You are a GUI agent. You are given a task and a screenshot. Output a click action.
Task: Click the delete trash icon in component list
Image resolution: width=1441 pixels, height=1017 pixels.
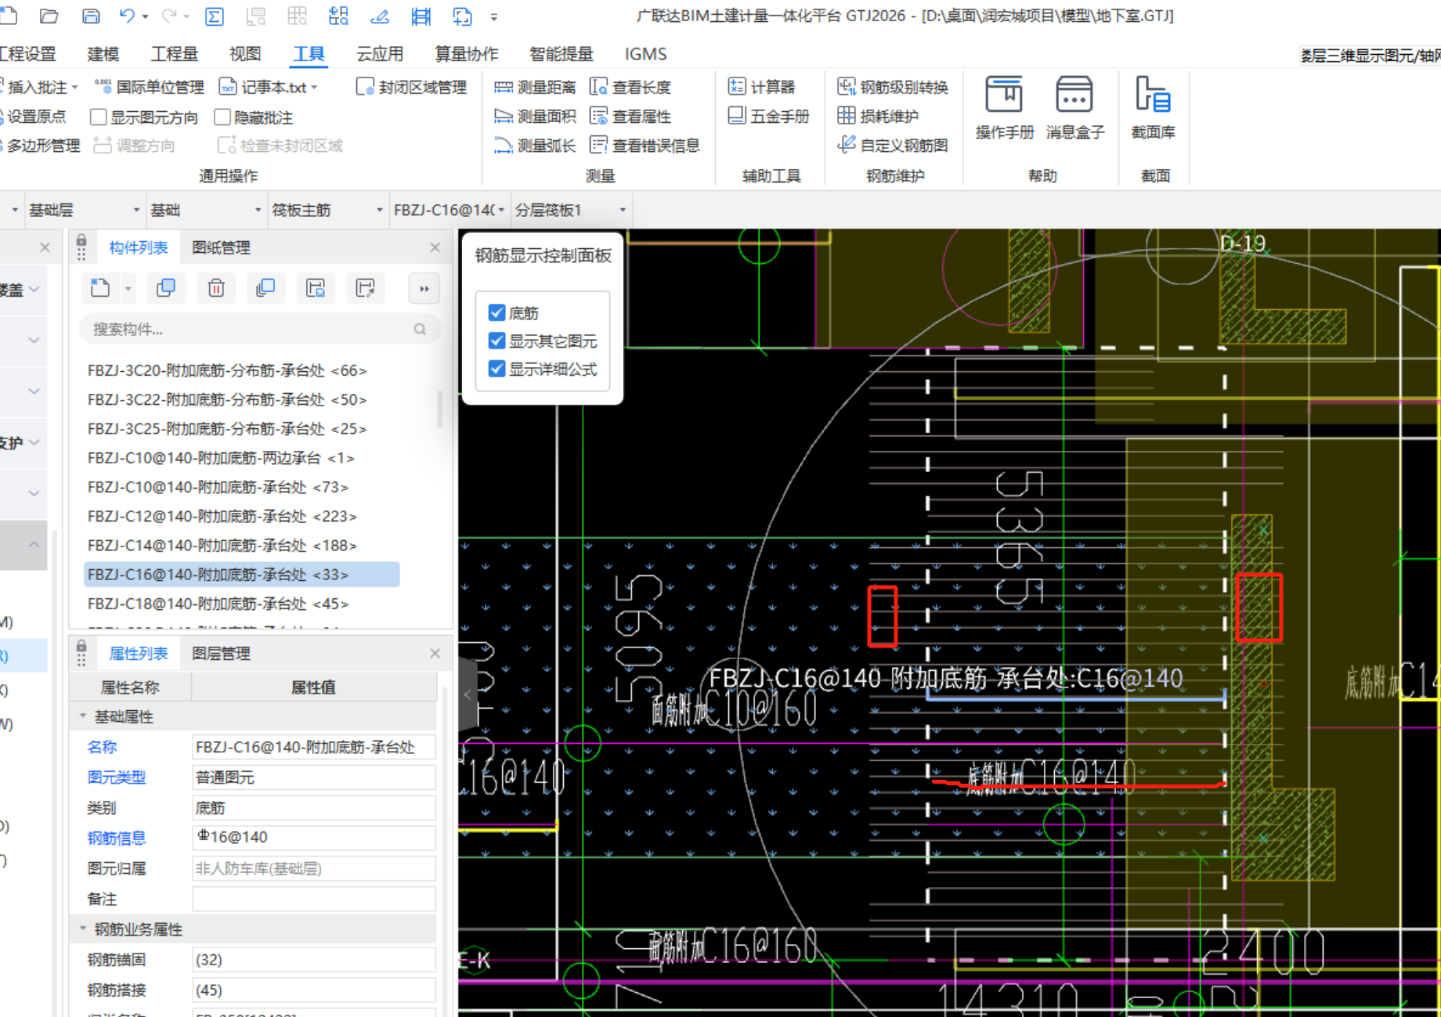[x=216, y=288]
